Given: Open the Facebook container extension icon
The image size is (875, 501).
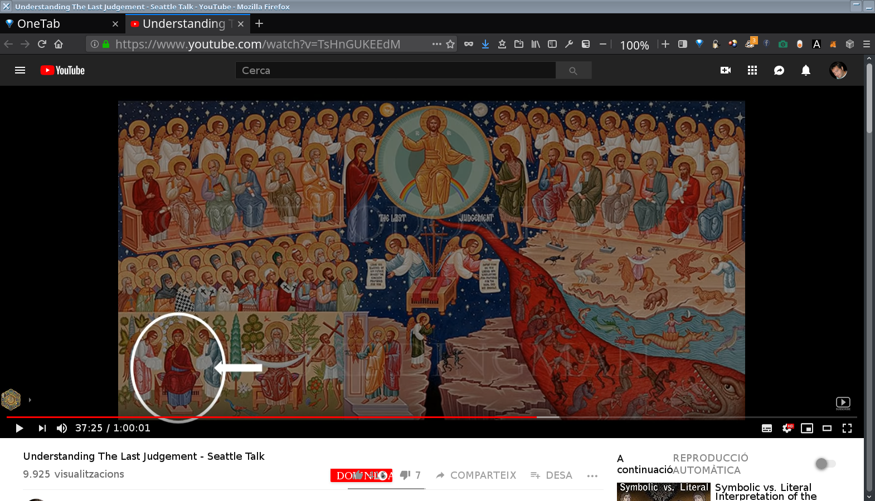Looking at the screenshot, I should point(766,44).
